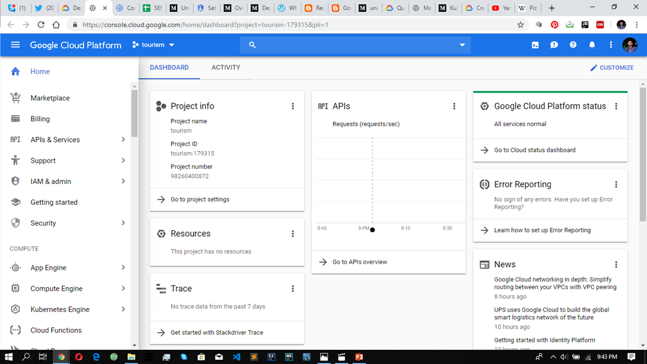The image size is (647, 364).
Task: Select the DASHBOARD tab
Action: 169,67
